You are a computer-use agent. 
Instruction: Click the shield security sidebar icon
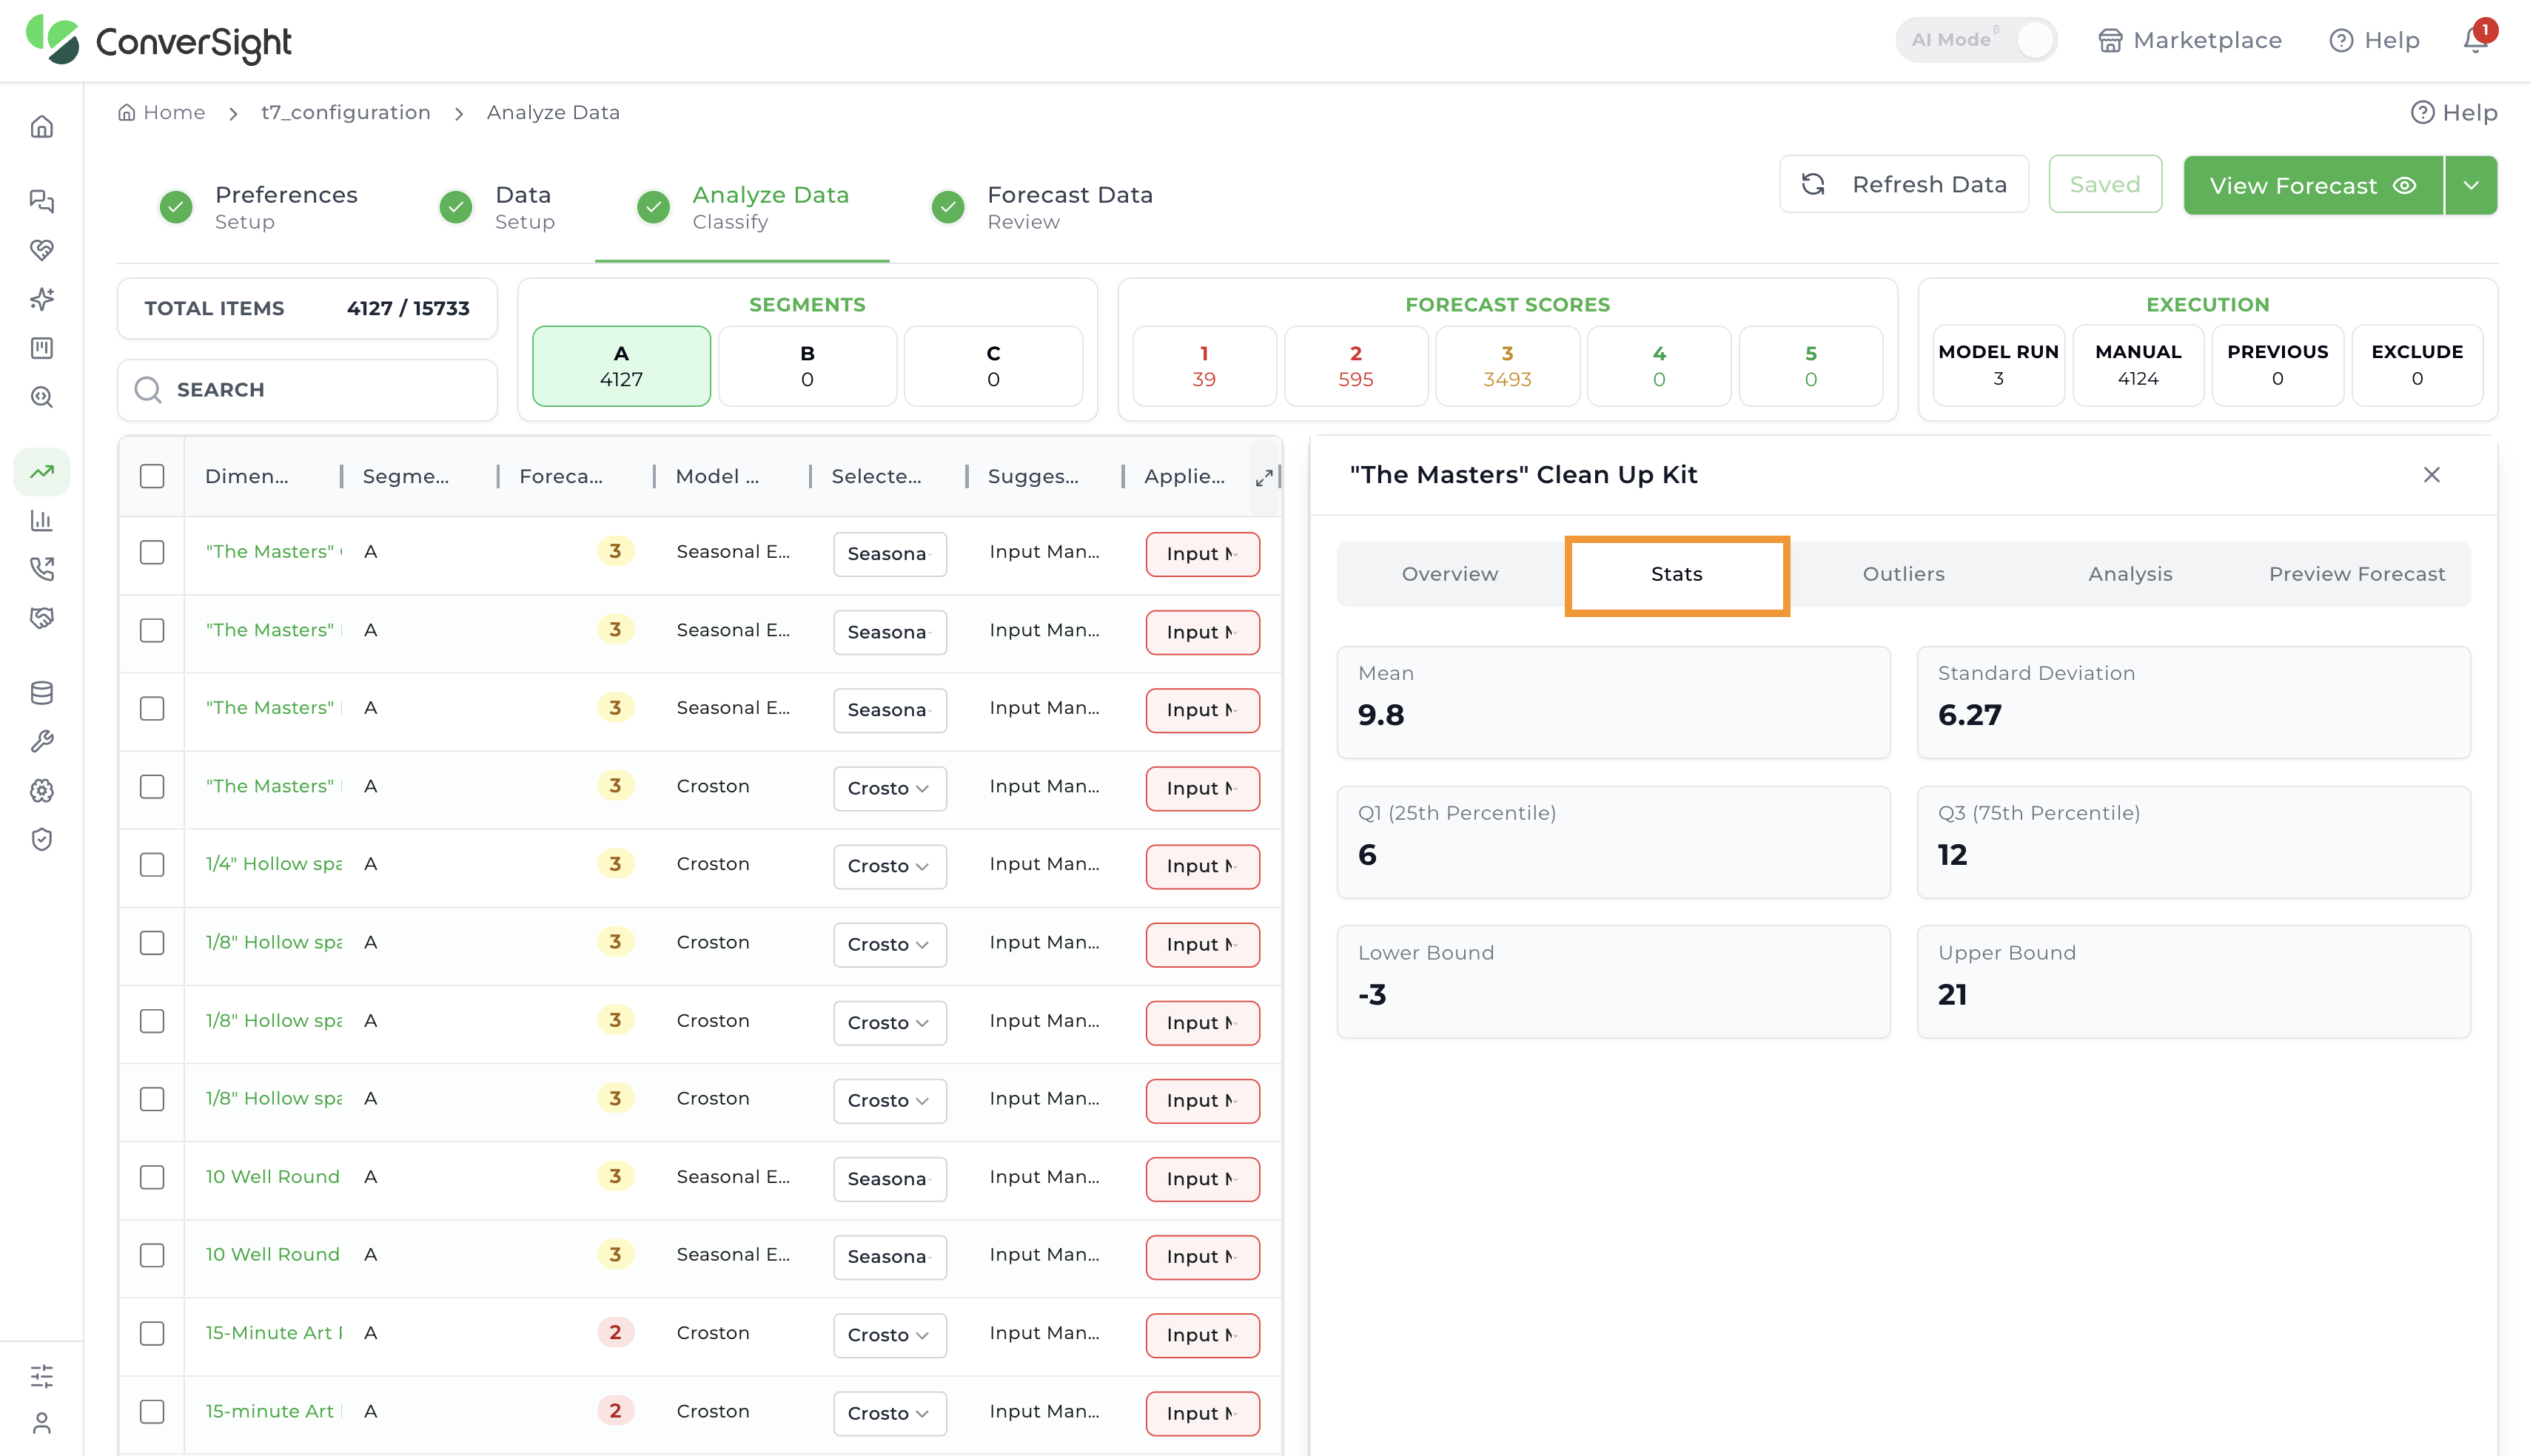coord(41,839)
